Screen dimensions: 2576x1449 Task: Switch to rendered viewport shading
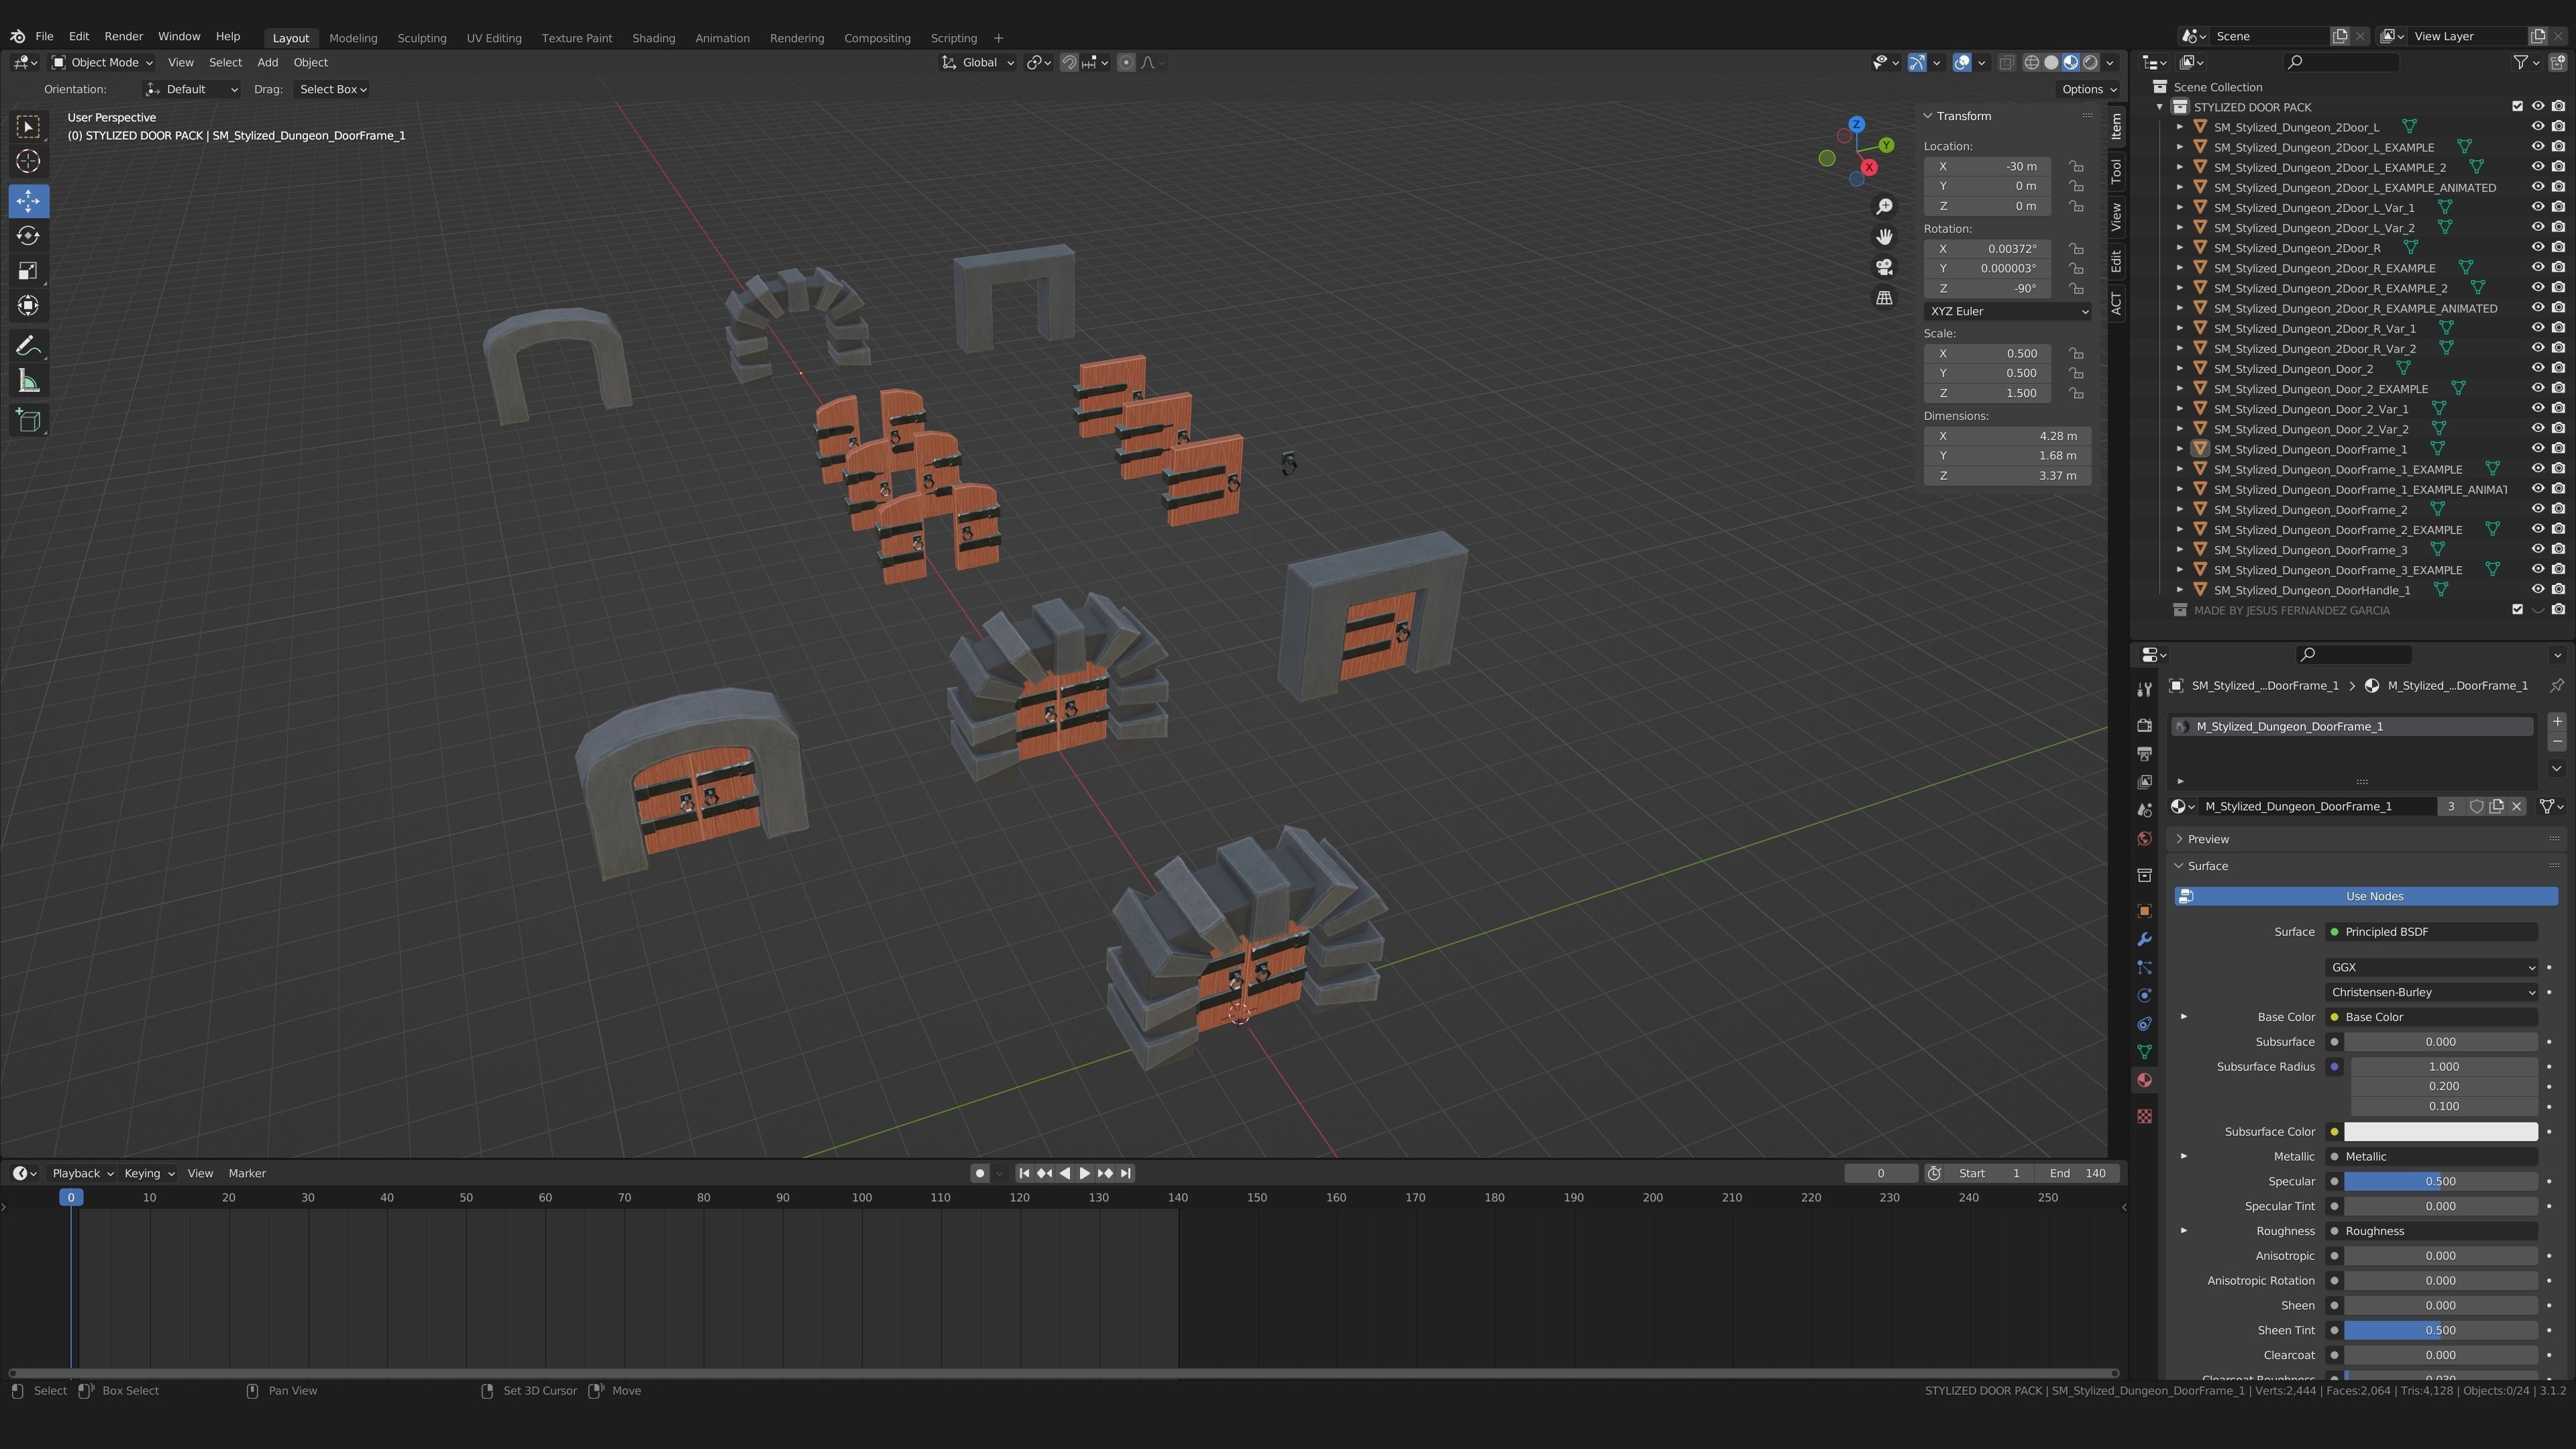click(2090, 62)
